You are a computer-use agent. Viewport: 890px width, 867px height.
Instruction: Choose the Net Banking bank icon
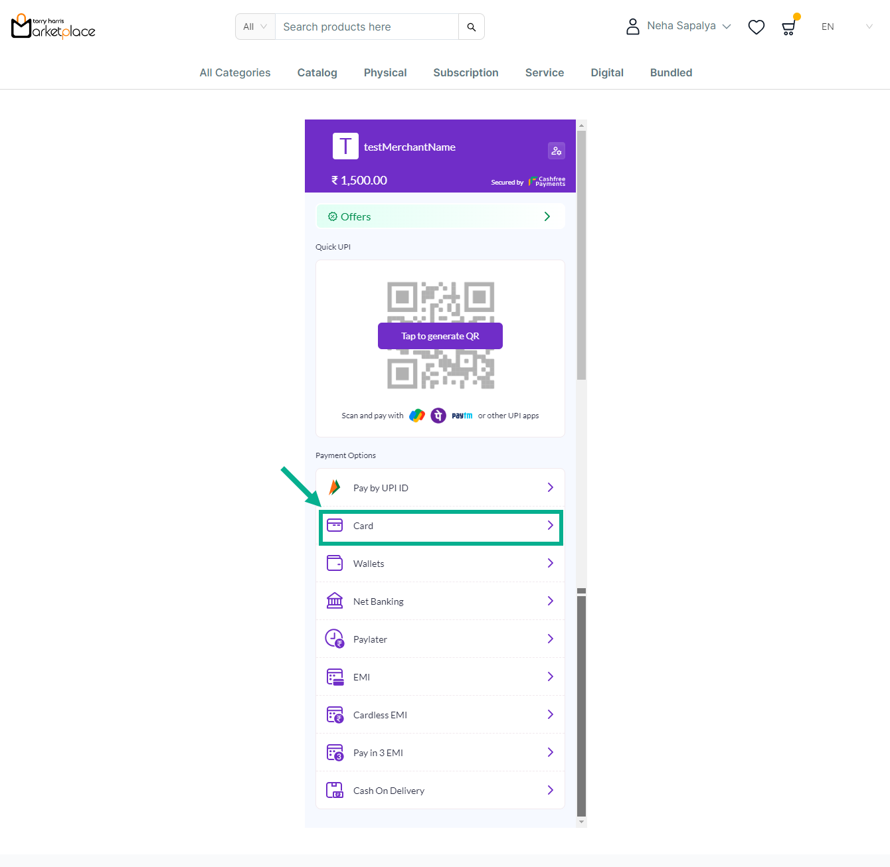[335, 601]
